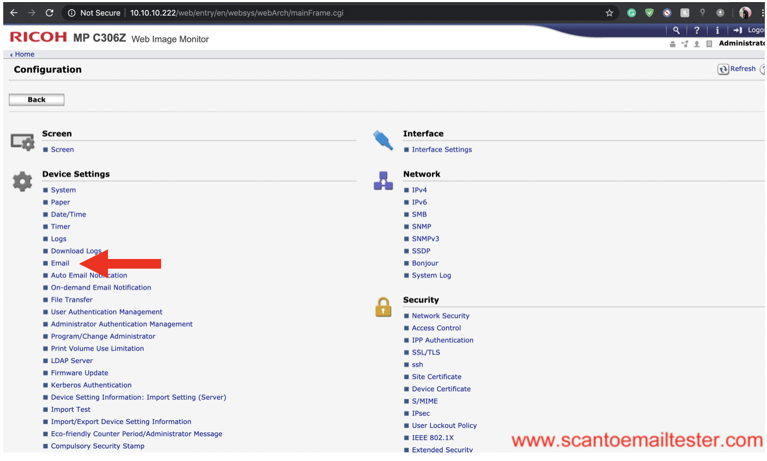Screen dimensions: 767x461
Task: Click the information 'i' icon in header
Action: click(717, 31)
